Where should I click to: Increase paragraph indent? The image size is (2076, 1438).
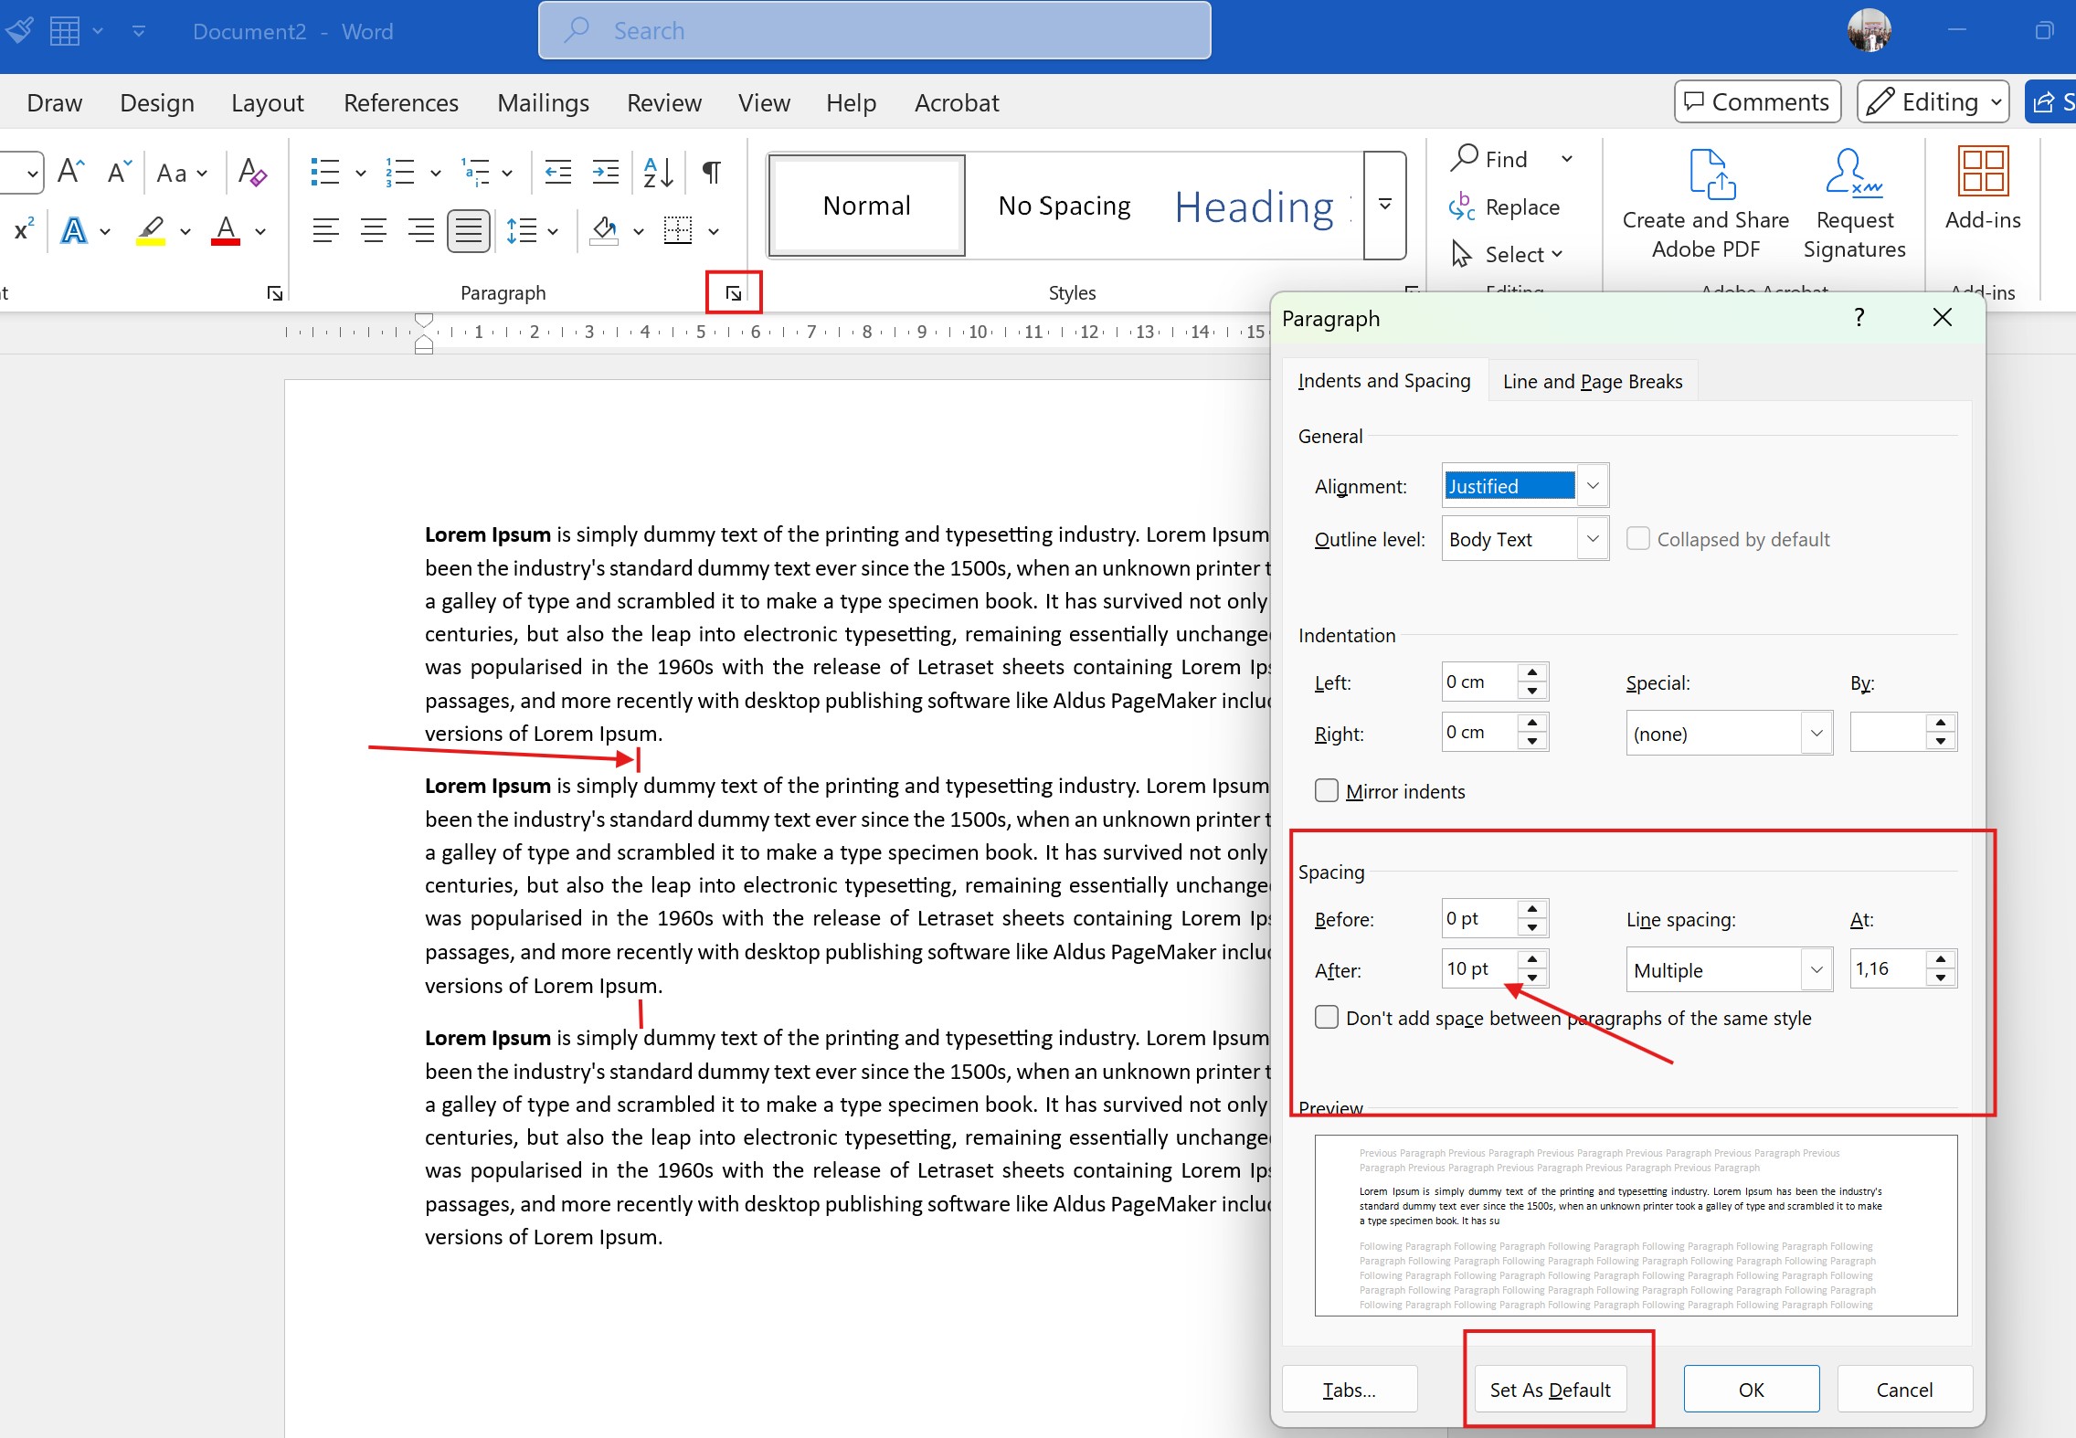pyautogui.click(x=605, y=172)
